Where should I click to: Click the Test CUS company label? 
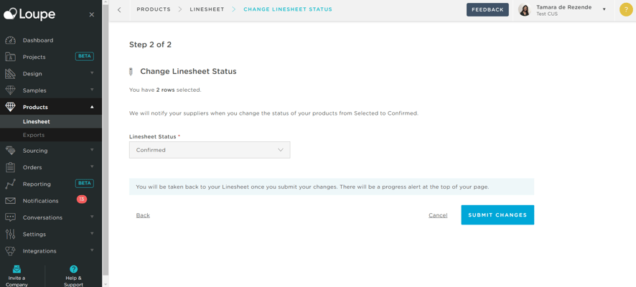click(x=547, y=14)
